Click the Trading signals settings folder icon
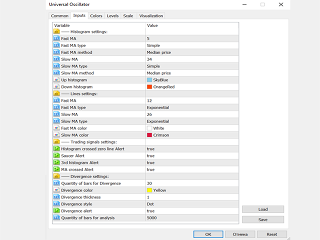 [x=56, y=142]
